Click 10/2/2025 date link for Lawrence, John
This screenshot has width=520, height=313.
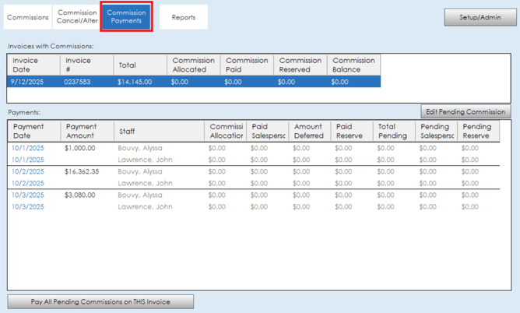click(28, 184)
